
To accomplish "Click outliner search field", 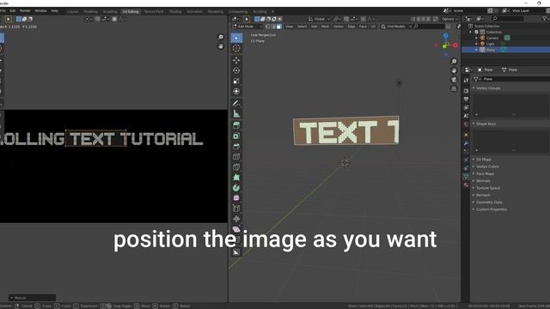I will coord(507,19).
